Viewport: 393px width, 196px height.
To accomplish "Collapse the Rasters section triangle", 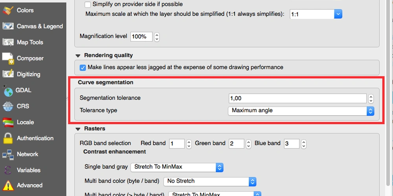I will [x=78, y=129].
